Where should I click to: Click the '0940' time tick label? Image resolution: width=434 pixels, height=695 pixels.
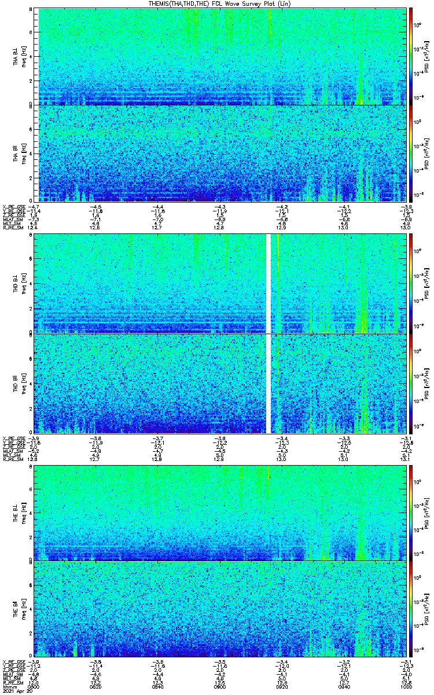344,686
